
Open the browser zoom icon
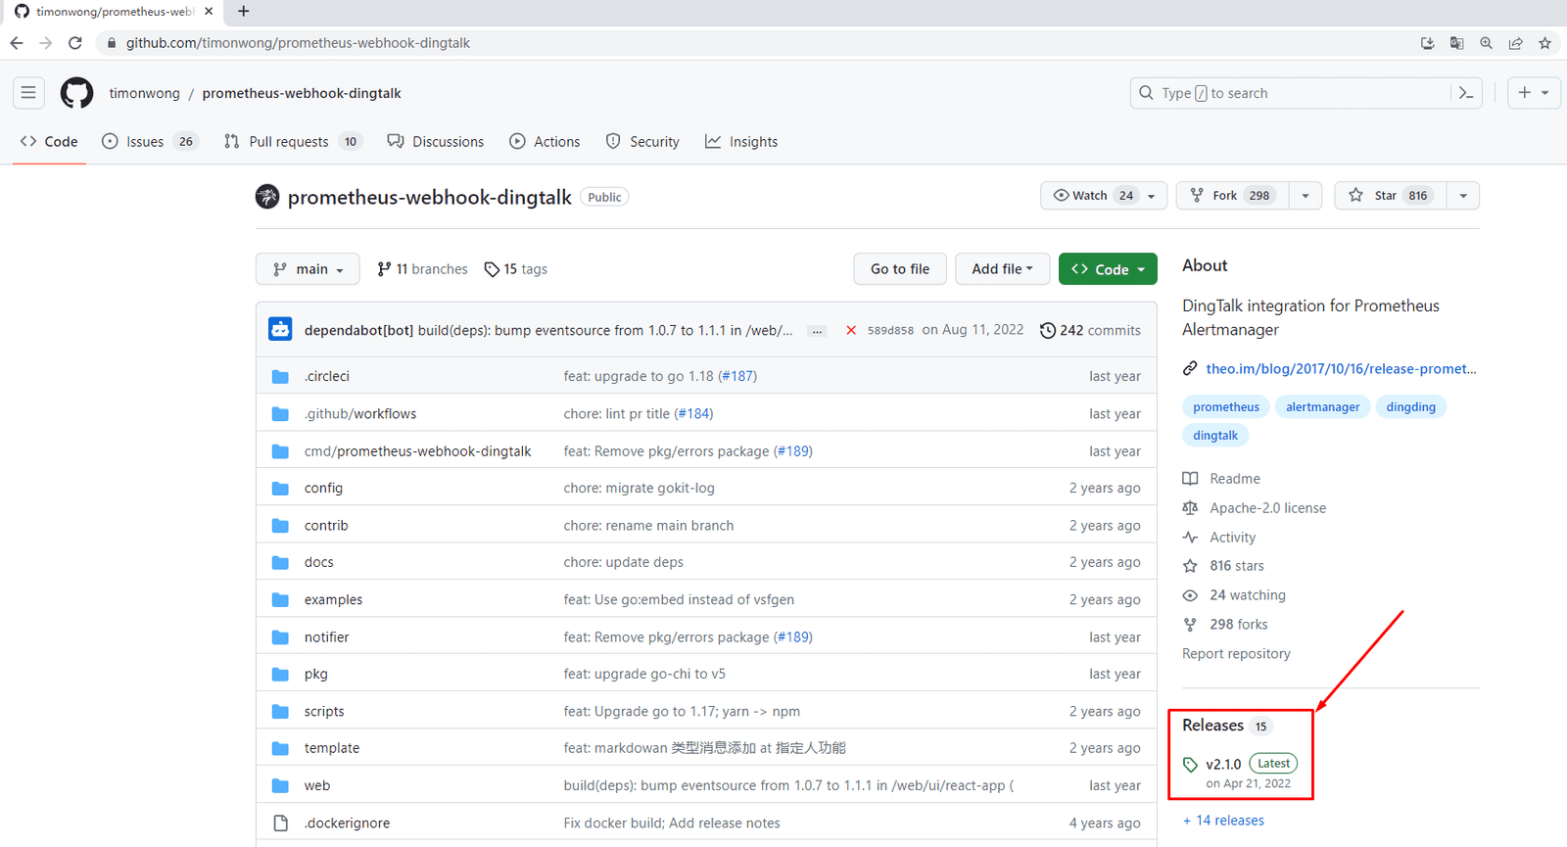1487,43
